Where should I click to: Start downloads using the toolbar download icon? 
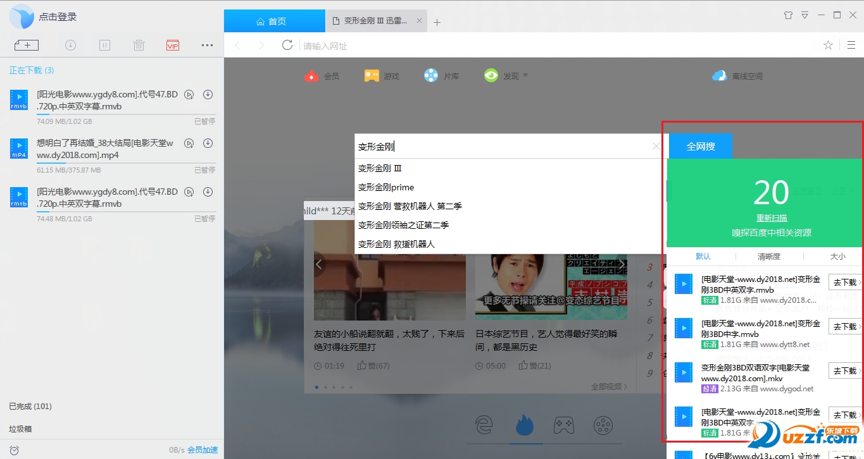point(70,45)
